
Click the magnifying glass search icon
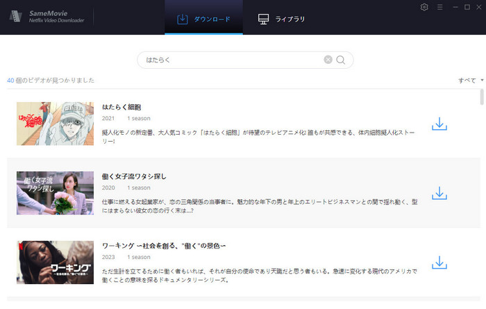coord(340,60)
